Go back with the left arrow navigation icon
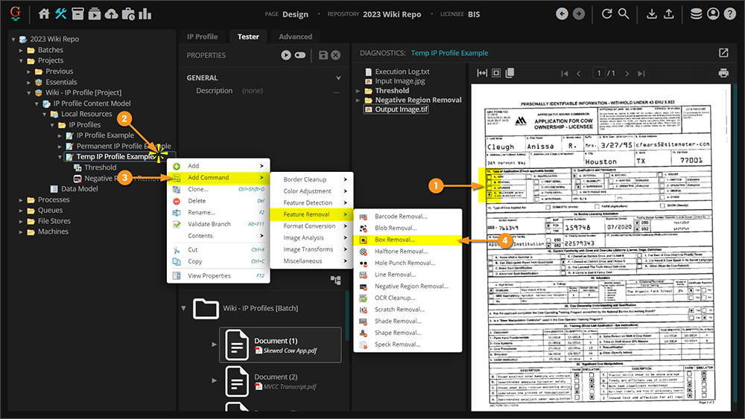Viewport: 745px width, 419px height. 562,13
